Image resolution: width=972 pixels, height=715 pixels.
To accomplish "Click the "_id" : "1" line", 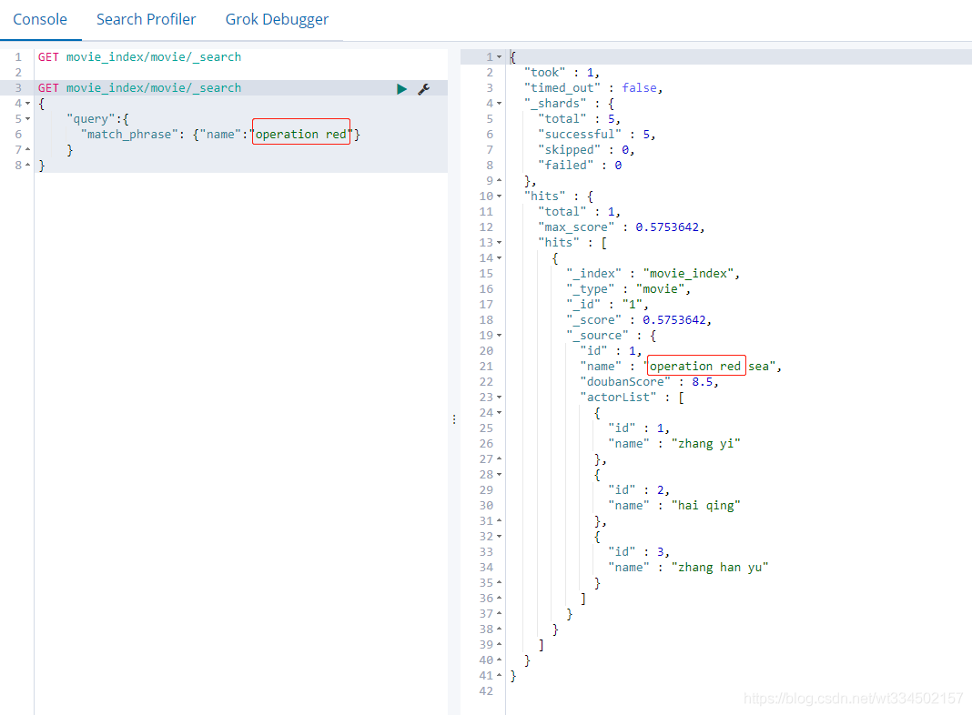I will [607, 305].
